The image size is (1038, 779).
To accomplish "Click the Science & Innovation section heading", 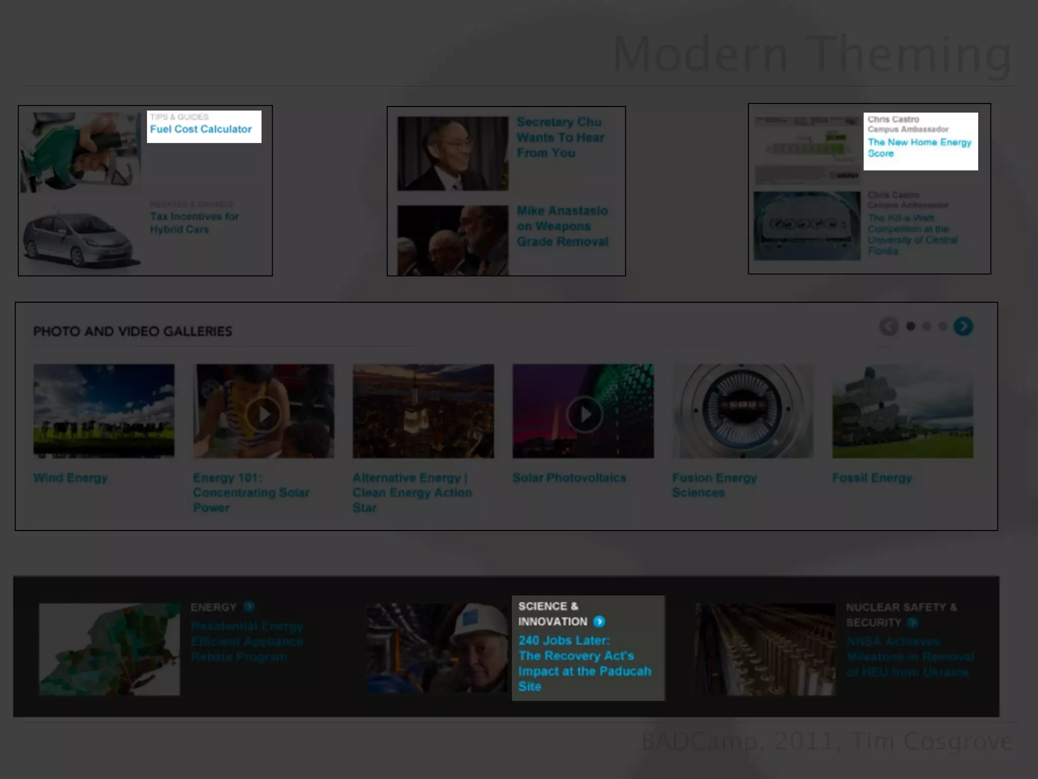I will click(x=552, y=614).
